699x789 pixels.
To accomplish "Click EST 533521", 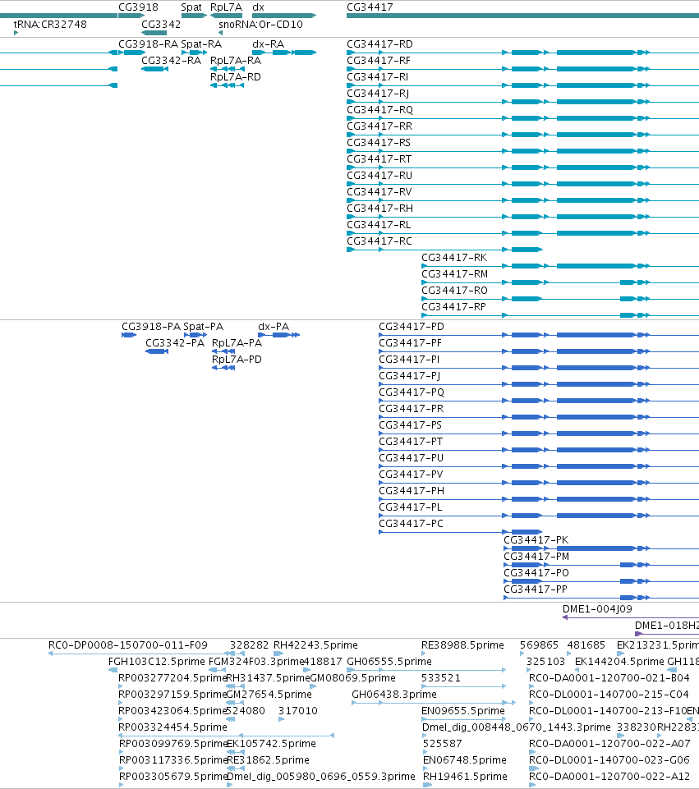I will pyautogui.click(x=441, y=678).
